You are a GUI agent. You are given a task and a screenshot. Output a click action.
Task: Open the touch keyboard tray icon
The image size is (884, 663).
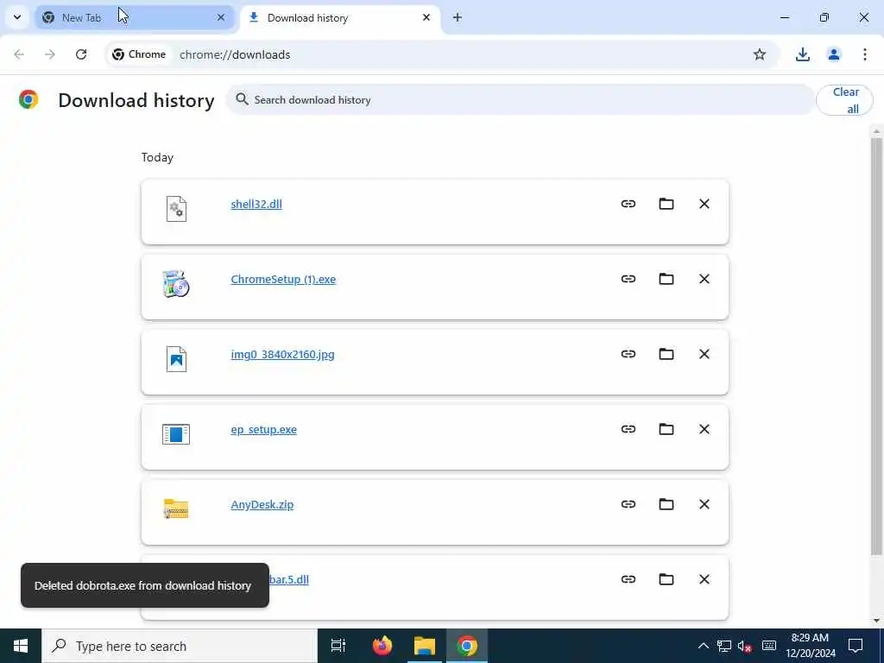(x=769, y=646)
